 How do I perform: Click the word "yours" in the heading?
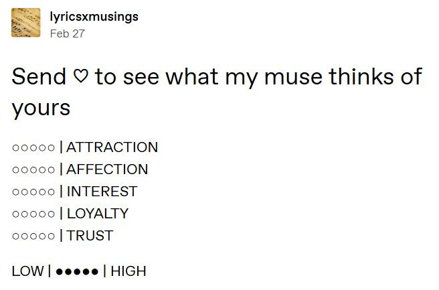41,108
